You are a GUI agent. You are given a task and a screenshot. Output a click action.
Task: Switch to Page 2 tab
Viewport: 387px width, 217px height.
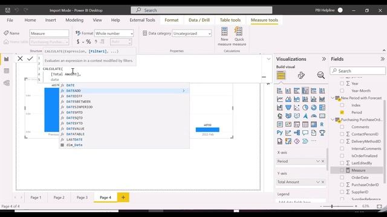[59, 197]
